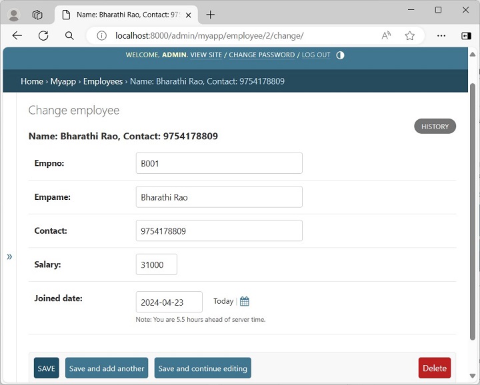Go back with the browser back arrow
The width and height of the screenshot is (480, 385).
point(17,36)
